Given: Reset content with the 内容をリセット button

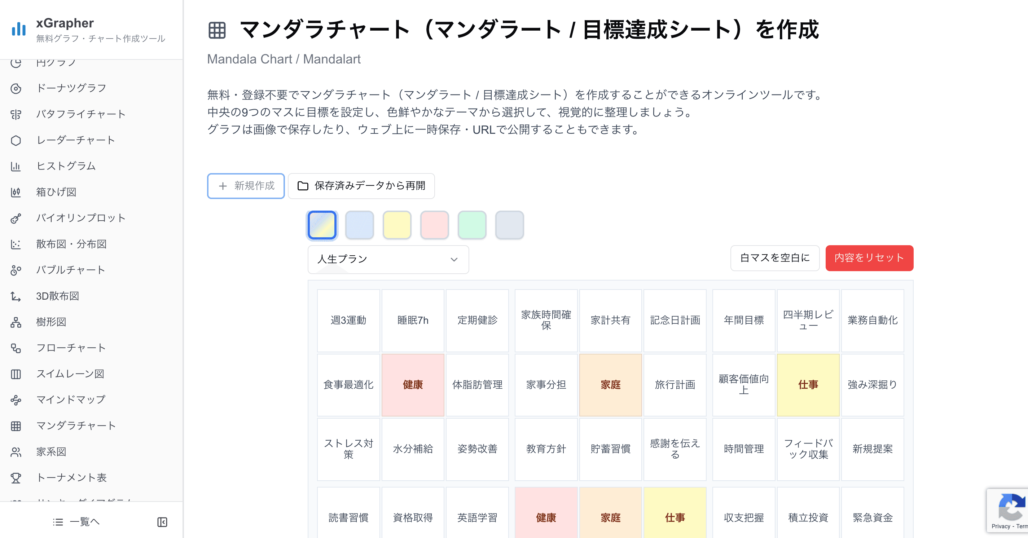Looking at the screenshot, I should click(x=869, y=258).
